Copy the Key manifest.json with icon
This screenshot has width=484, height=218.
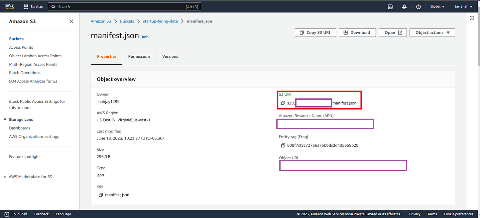point(101,195)
